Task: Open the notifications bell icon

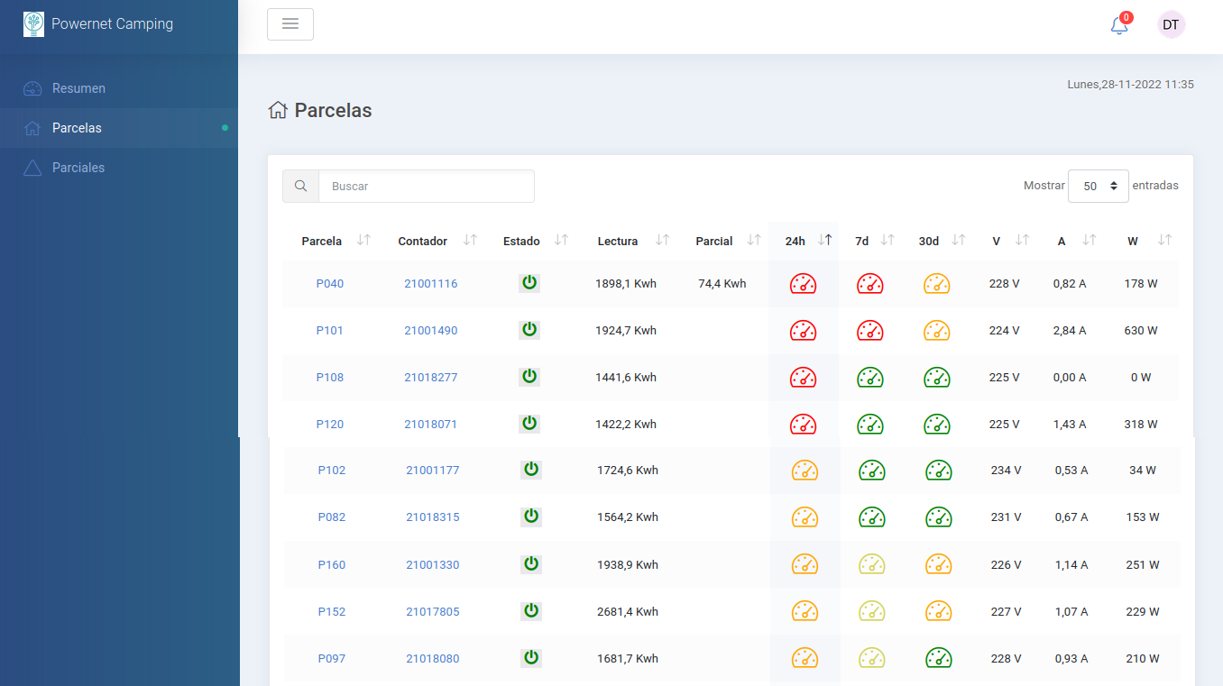Action: click(1119, 25)
